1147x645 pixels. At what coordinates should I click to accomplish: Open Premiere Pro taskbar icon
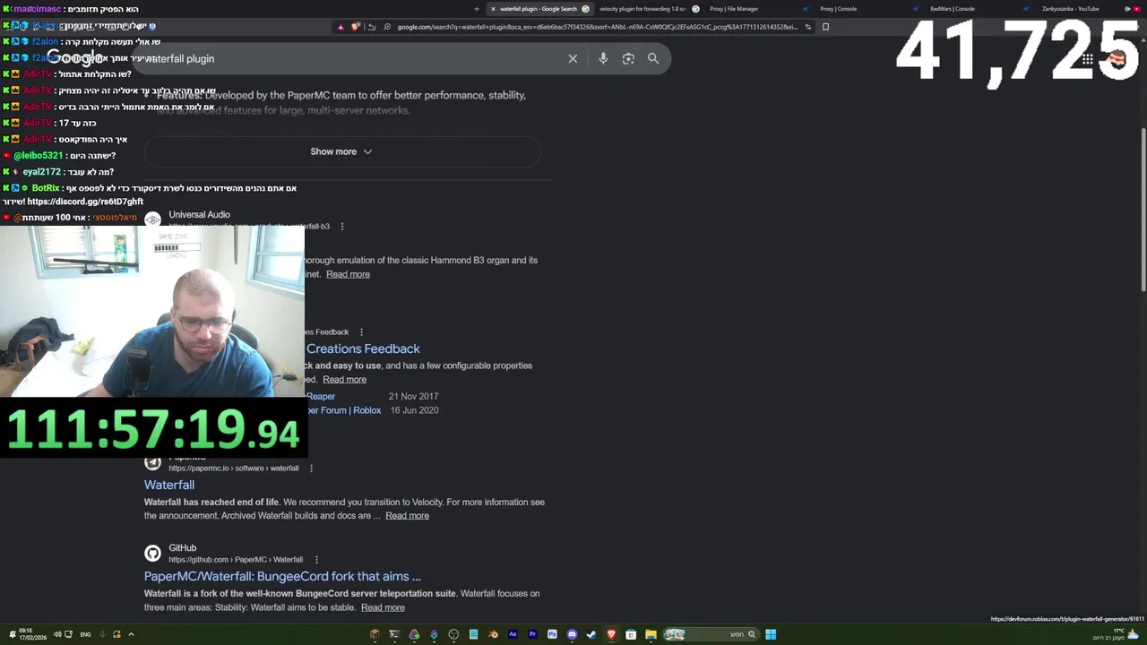tap(532, 634)
